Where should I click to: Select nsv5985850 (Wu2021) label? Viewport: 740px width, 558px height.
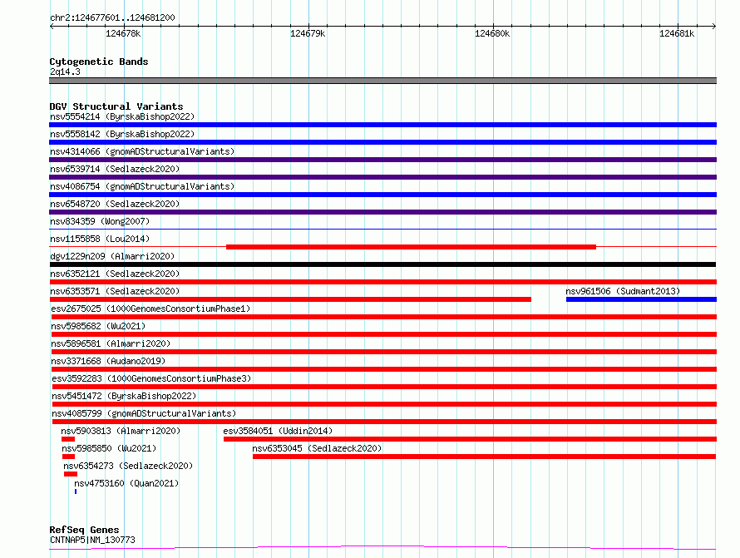[x=109, y=448]
